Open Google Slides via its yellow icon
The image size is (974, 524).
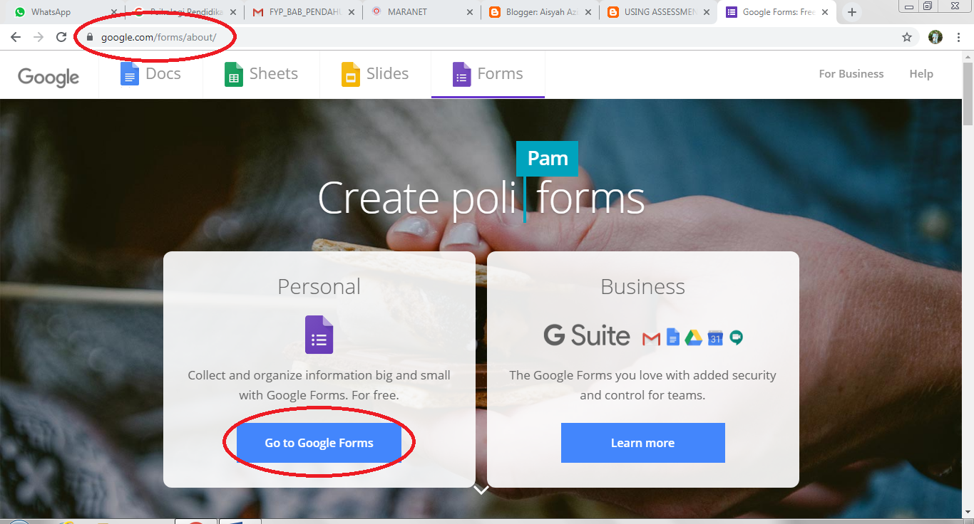pyautogui.click(x=350, y=73)
